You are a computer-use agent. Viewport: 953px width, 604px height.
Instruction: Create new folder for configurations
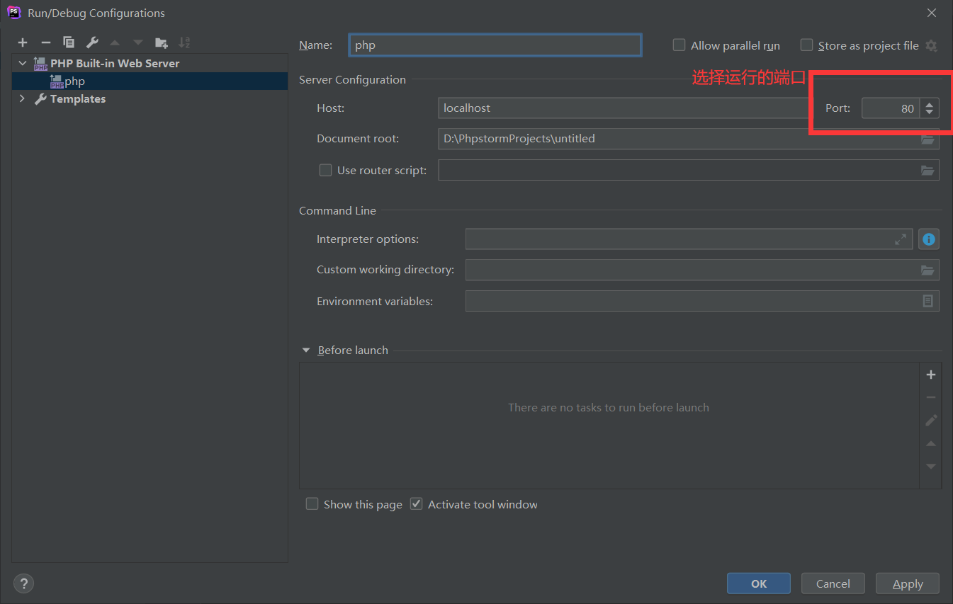pyautogui.click(x=162, y=42)
